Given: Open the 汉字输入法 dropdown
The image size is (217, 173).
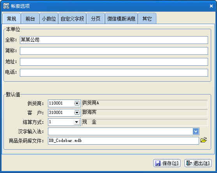Looking at the screenshot, I should pyautogui.click(x=196, y=131).
